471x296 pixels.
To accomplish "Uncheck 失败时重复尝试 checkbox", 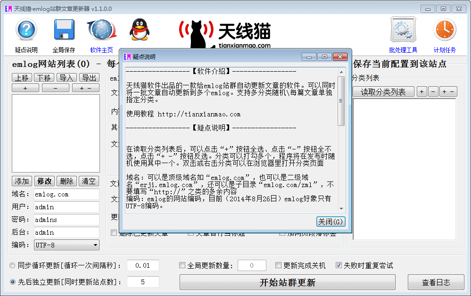I will (339, 265).
